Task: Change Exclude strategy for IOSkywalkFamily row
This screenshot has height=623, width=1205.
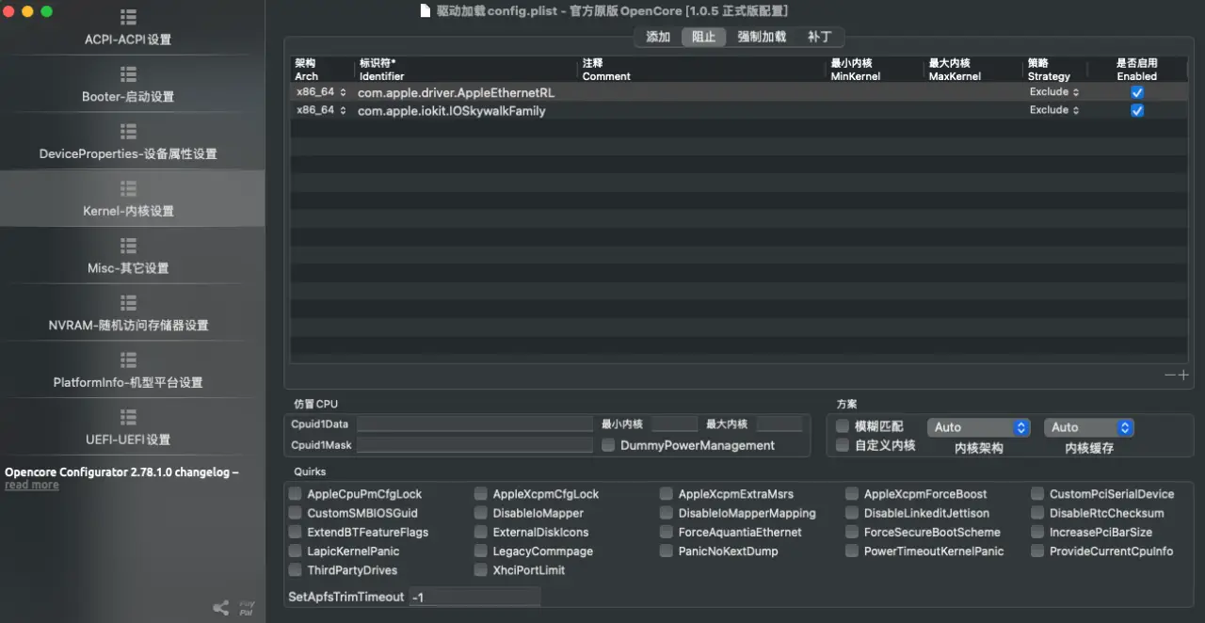Action: click(x=1053, y=110)
